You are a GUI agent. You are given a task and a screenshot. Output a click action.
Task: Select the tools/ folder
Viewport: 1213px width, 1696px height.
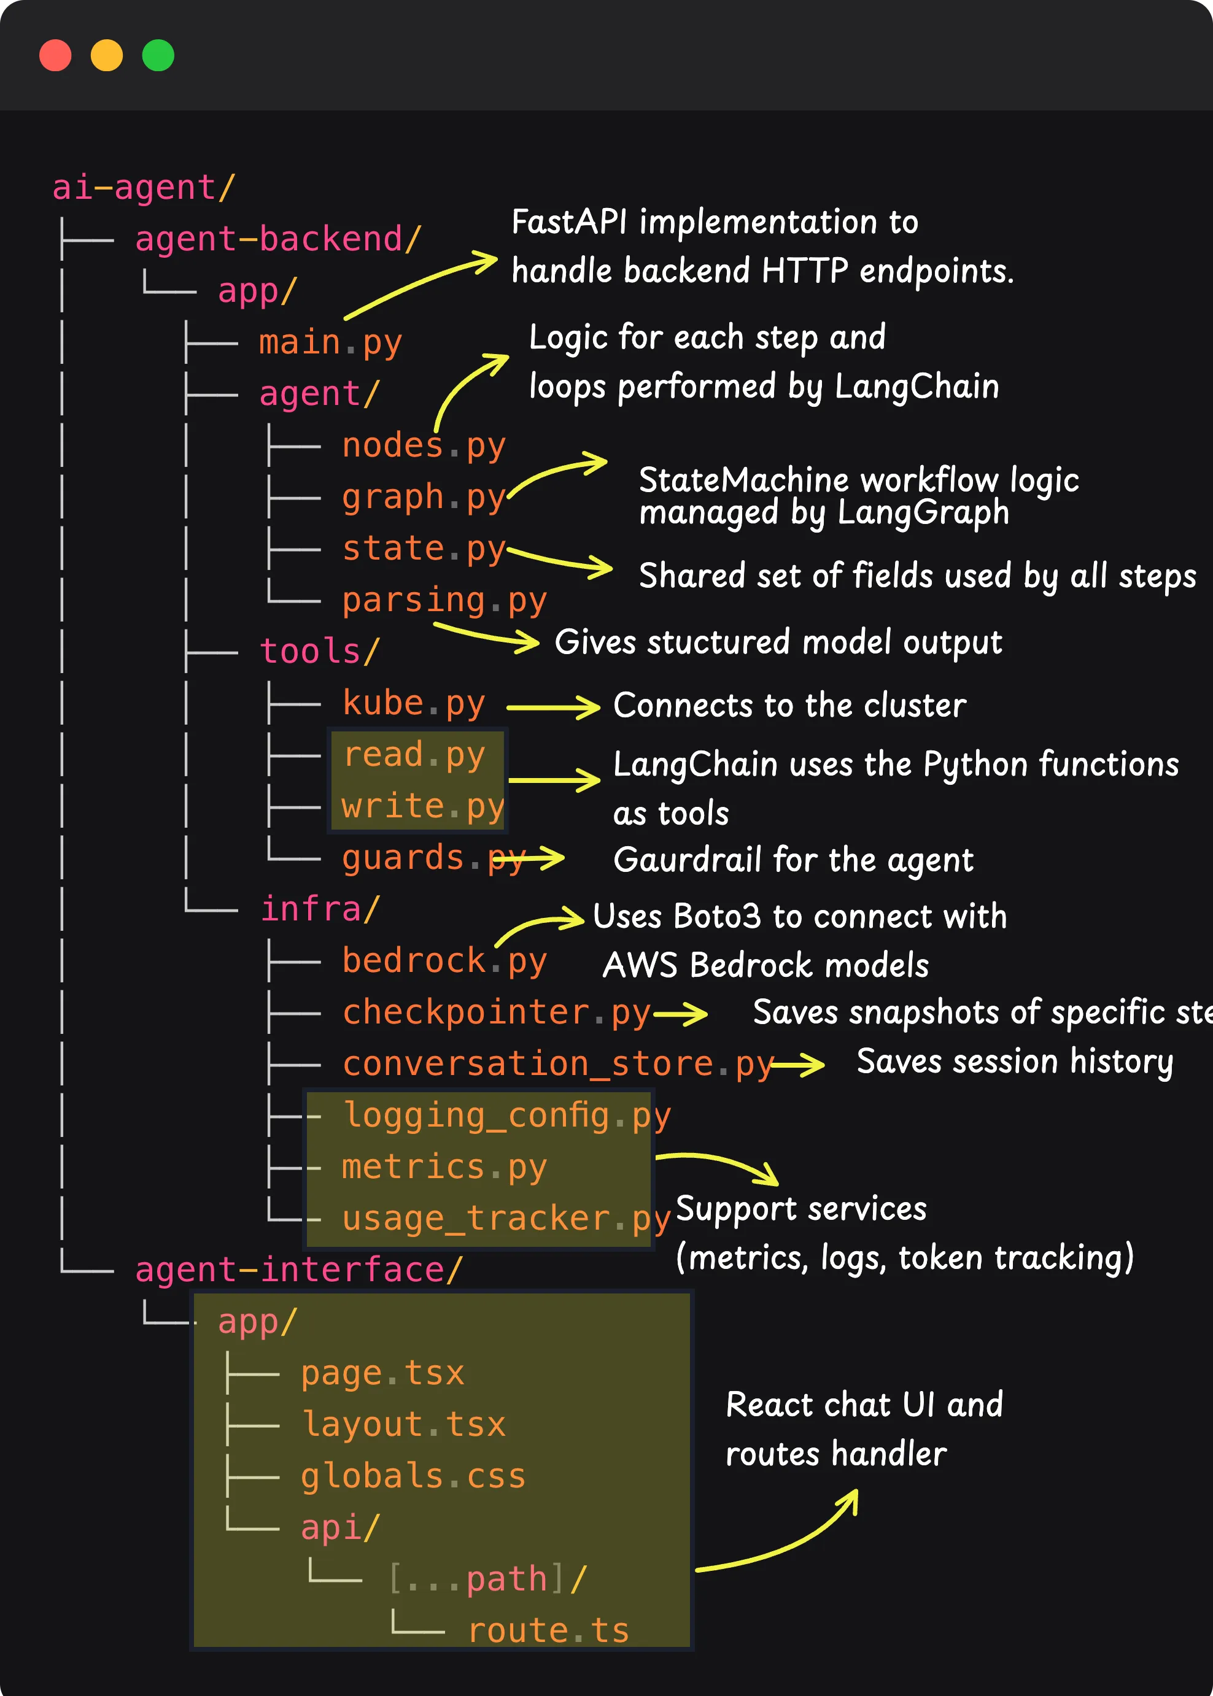[320, 651]
